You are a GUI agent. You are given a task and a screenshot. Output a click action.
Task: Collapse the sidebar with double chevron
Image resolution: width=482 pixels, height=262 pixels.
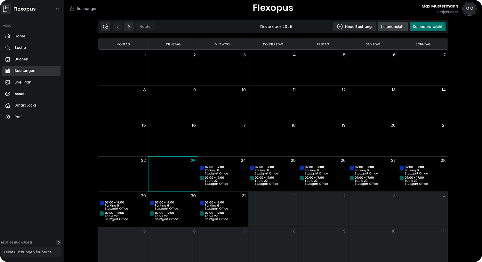(57, 9)
